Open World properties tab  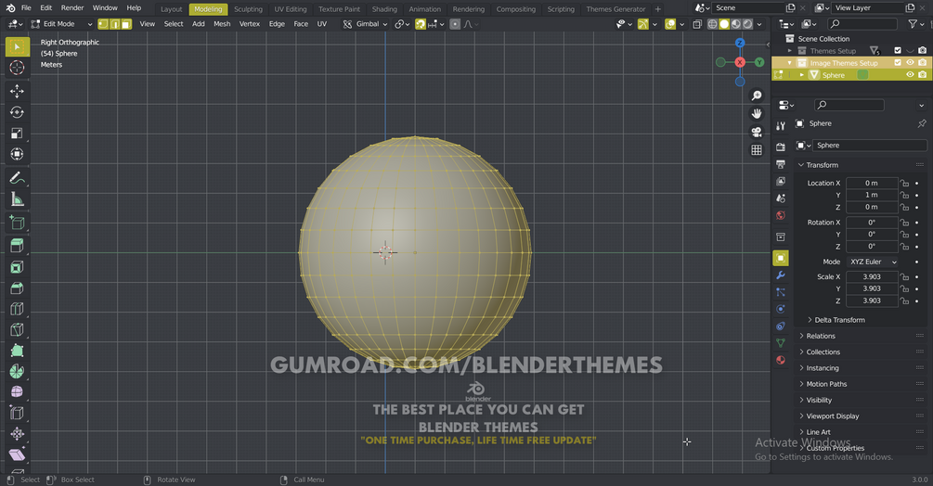781,215
